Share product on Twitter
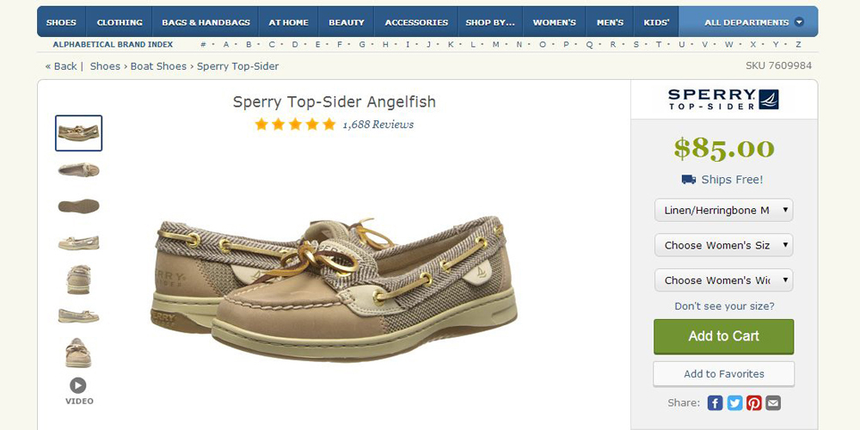 point(734,402)
